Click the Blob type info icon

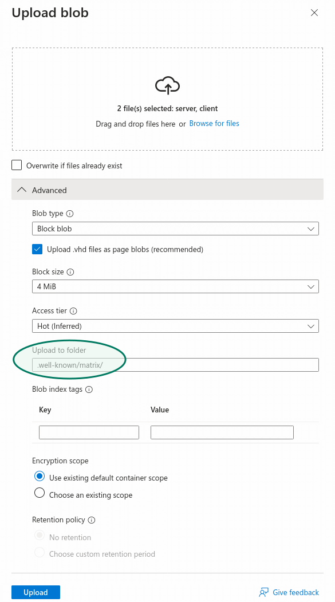[70, 214]
